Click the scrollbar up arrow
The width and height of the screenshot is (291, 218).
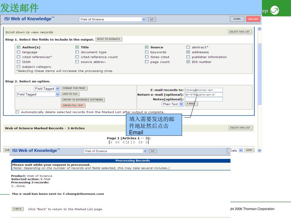tap(259, 29)
